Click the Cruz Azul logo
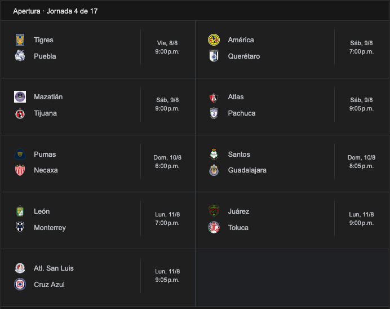The height and width of the screenshot is (309, 390). point(20,284)
